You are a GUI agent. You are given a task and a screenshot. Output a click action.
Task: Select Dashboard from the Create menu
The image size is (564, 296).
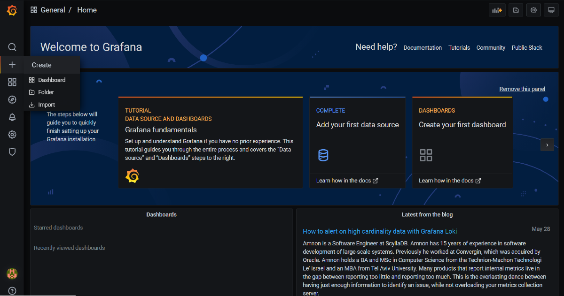51,80
